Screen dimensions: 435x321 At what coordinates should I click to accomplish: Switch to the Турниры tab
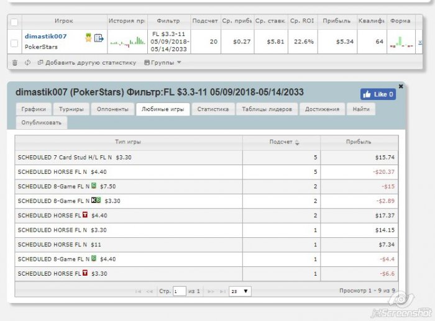(x=71, y=109)
